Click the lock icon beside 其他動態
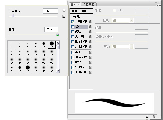Viewport: 163px width, 120px height. coord(90,46)
